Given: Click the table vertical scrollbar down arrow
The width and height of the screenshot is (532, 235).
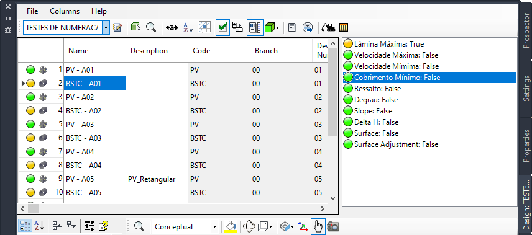Looking at the screenshot, I should pos(332,198).
